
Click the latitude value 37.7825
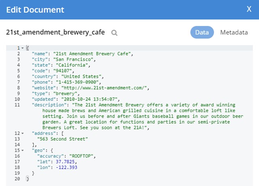point(65,162)
